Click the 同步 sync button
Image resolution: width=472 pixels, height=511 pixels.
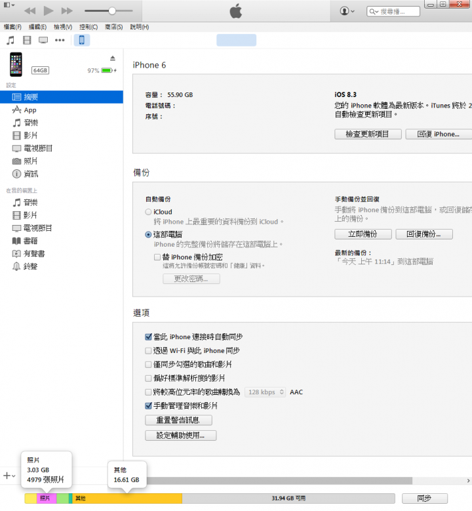point(425,499)
